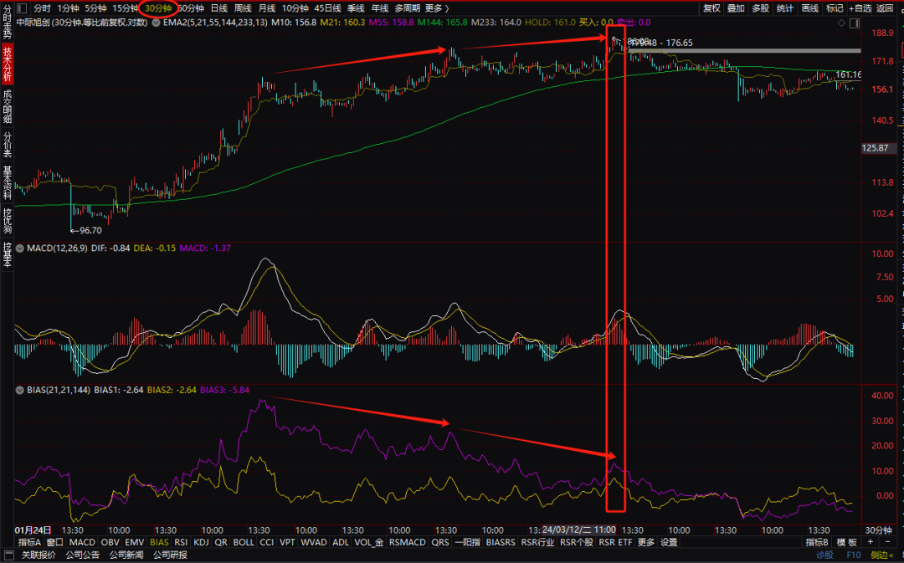Switch to 15分钟 period

(125, 8)
